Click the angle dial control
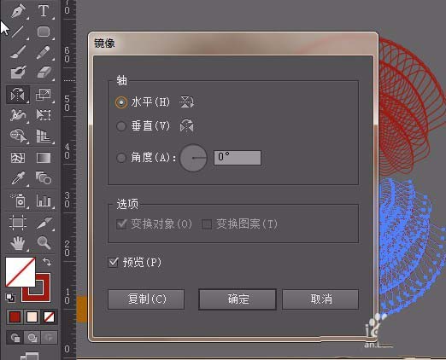Viewport: 446px width, 360px height. pyautogui.click(x=193, y=158)
